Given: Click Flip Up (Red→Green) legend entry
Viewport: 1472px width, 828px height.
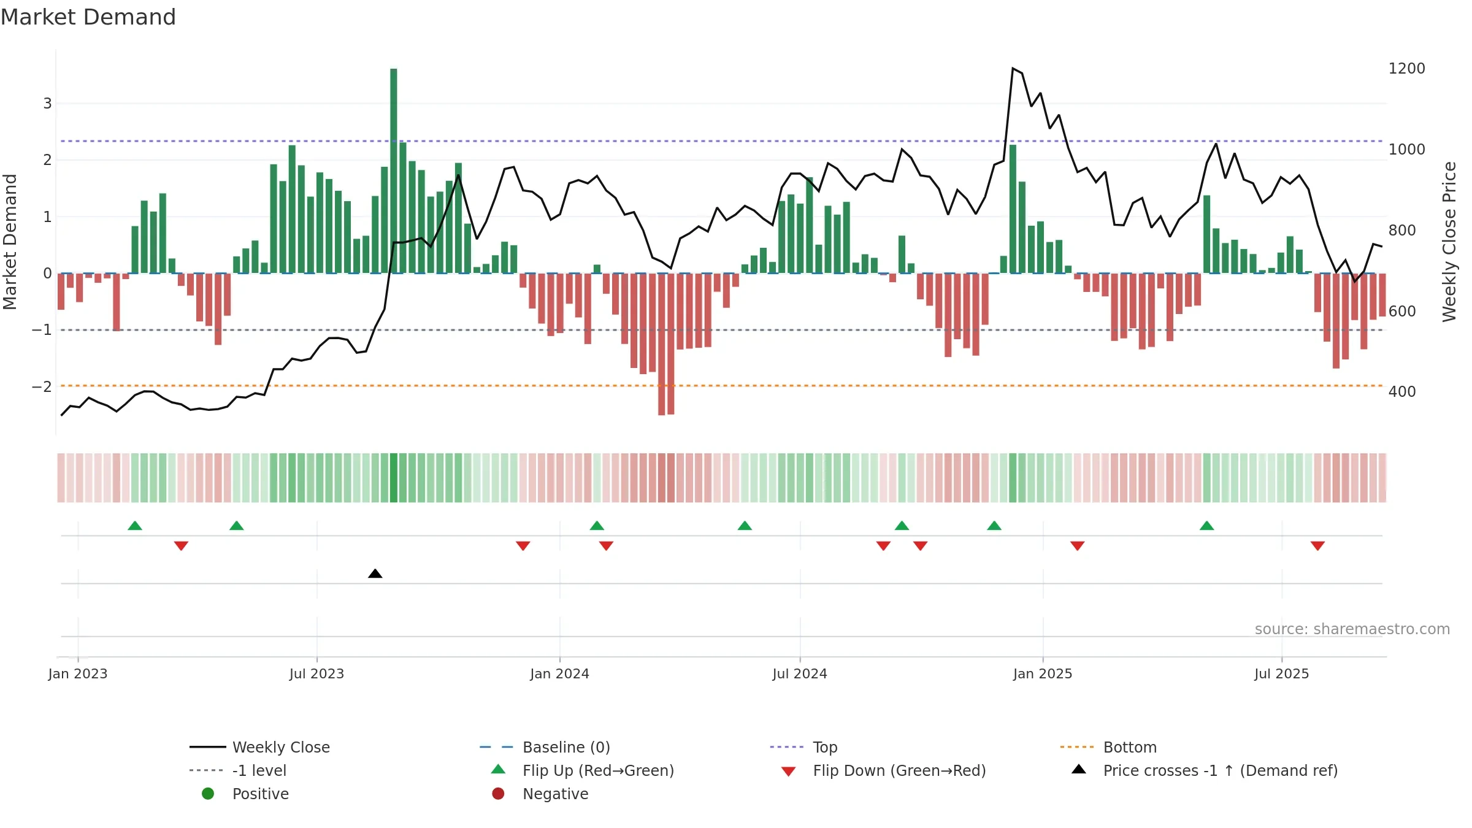Looking at the screenshot, I should pos(583,770).
